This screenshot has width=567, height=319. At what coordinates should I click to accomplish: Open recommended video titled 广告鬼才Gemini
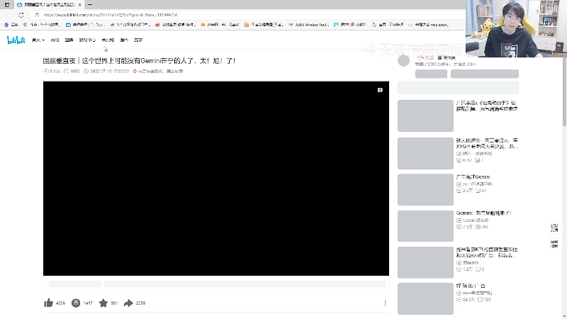click(473, 177)
